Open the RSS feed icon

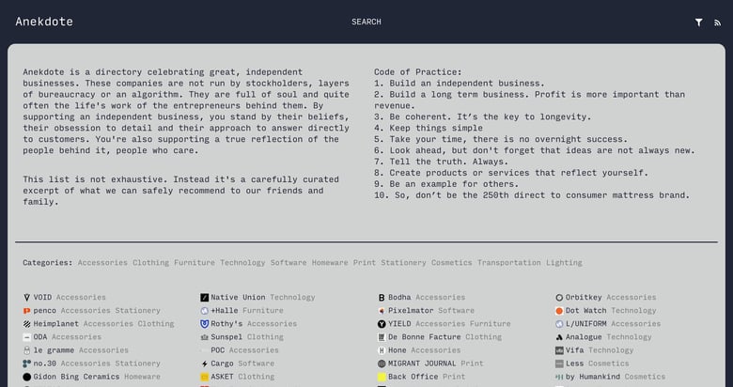[718, 22]
